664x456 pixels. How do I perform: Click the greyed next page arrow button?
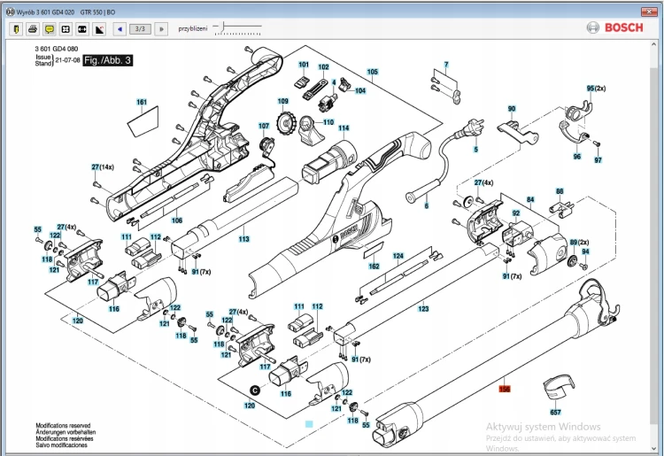(161, 29)
